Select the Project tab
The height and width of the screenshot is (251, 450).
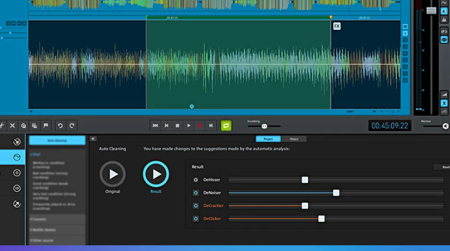[268, 139]
